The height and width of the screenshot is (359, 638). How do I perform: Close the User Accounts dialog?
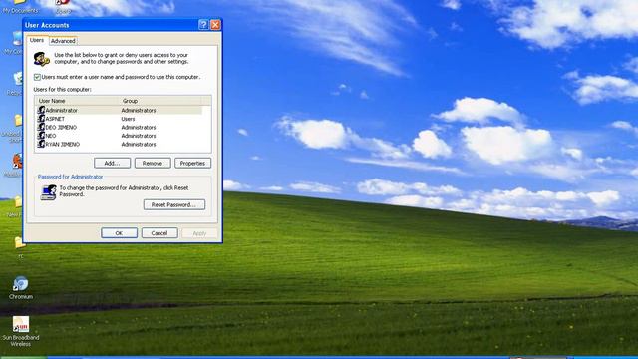click(x=215, y=25)
